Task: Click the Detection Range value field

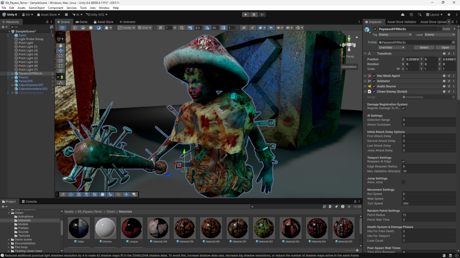Action: [429, 120]
